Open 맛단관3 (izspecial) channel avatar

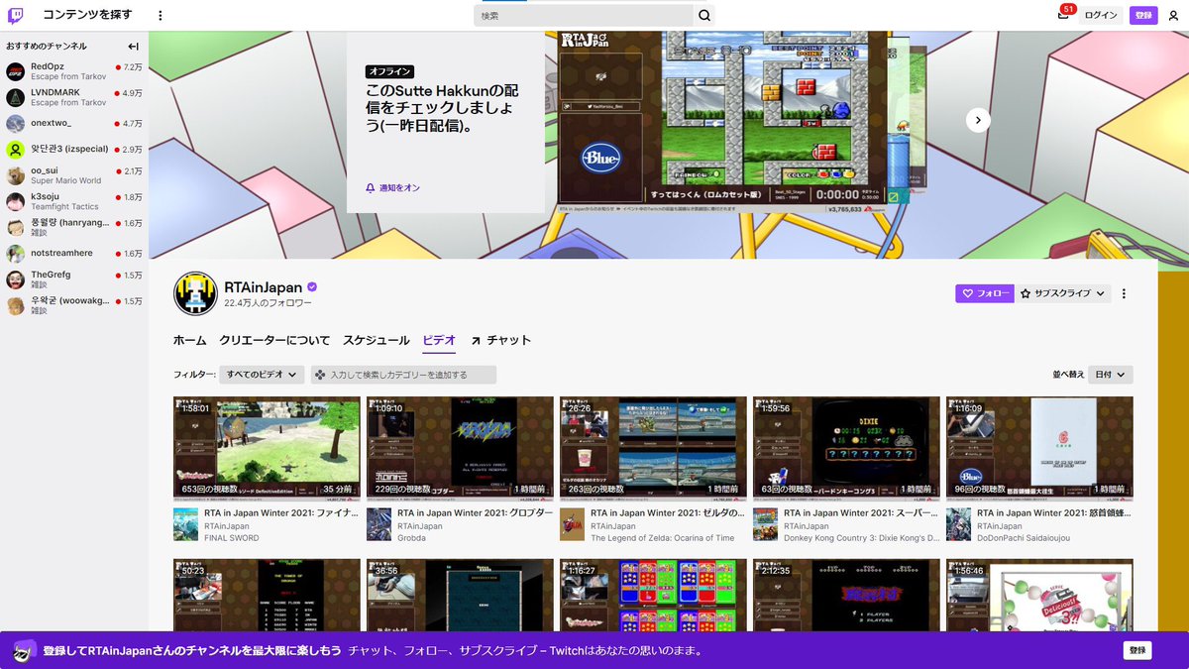[x=15, y=150]
